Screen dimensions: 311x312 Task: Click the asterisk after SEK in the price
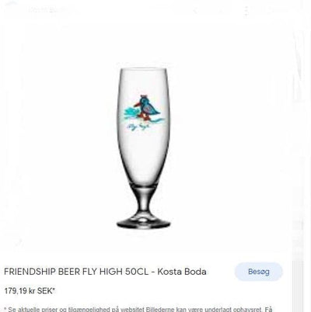[54, 289]
